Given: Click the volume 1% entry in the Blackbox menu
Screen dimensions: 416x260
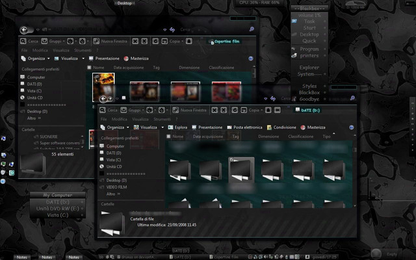Looking at the screenshot, I should point(309,15).
